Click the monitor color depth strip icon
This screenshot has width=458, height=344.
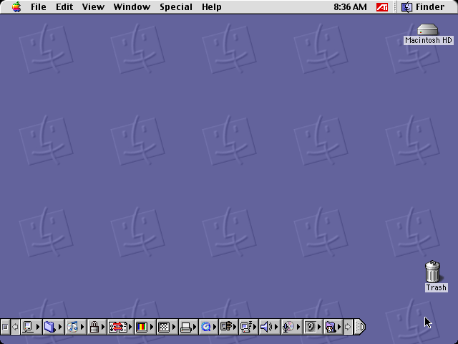coord(141,327)
